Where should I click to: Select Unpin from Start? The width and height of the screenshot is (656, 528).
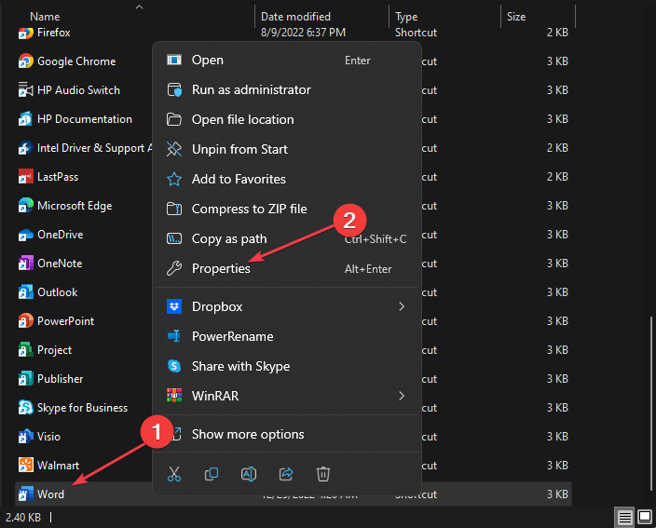[x=287, y=149]
